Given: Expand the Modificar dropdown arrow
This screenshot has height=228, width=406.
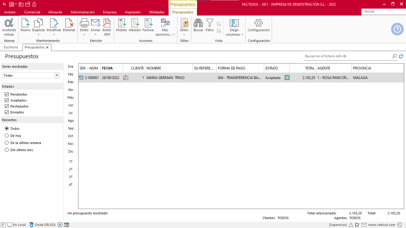Looking at the screenshot, I should coord(54,34).
